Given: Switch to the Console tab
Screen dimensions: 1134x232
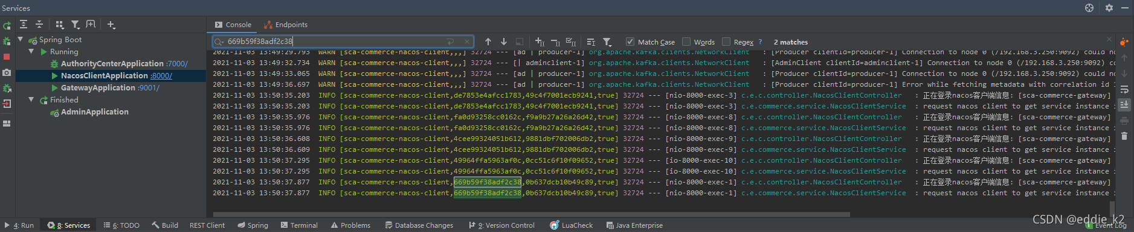Looking at the screenshot, I should [x=233, y=25].
